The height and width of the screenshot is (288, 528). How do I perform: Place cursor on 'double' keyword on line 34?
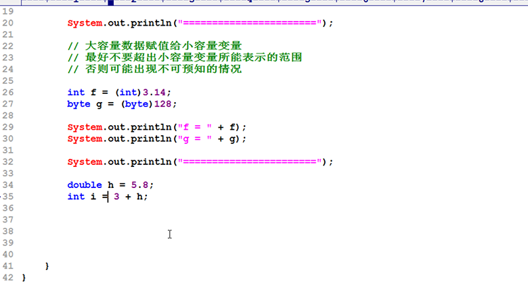coord(84,185)
